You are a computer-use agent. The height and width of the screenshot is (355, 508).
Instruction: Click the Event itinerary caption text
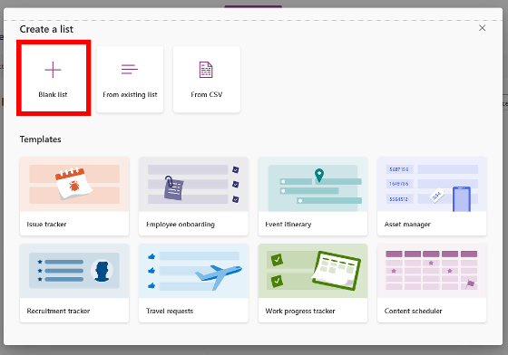[288, 225]
